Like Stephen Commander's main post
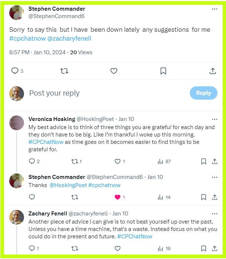This screenshot has height=259, width=226. pyautogui.click(x=114, y=71)
